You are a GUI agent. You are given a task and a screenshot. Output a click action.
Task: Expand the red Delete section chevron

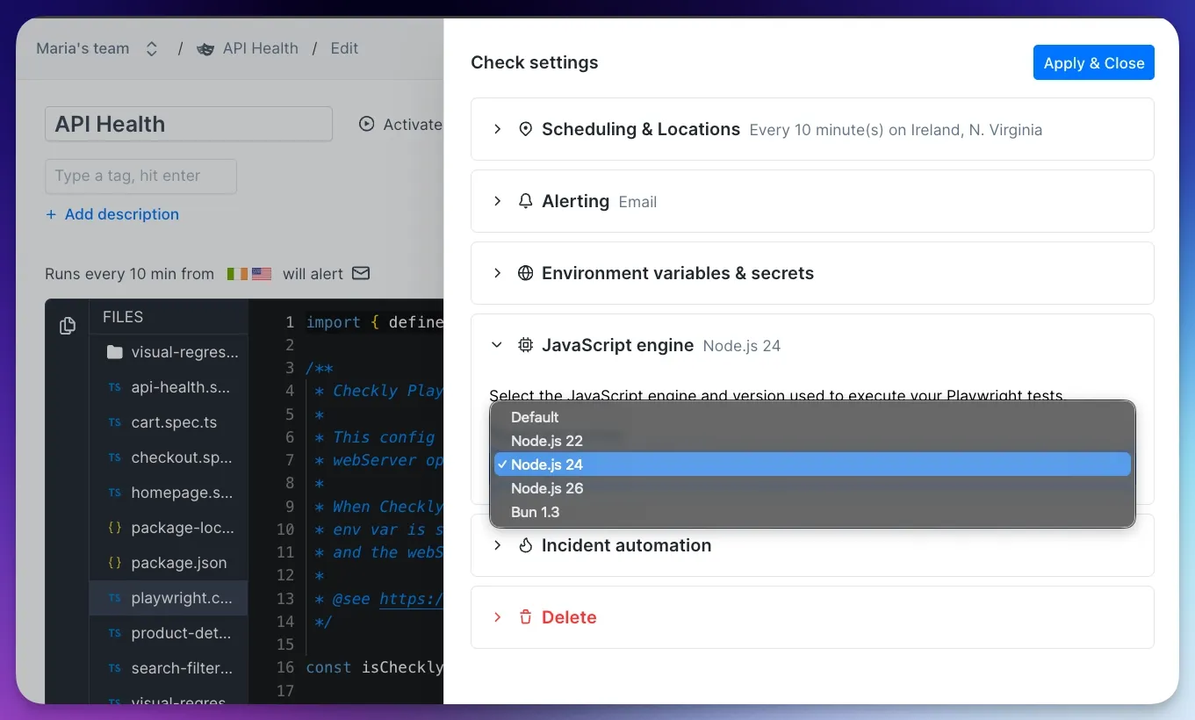coord(497,617)
